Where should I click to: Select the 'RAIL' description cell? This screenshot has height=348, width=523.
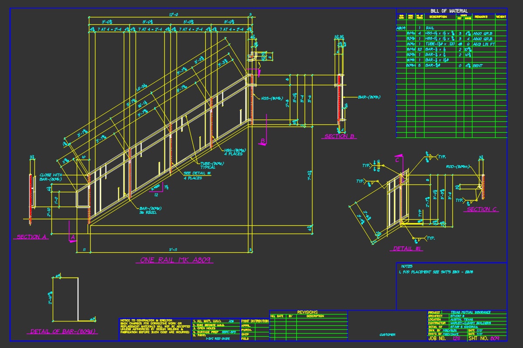tap(430, 28)
